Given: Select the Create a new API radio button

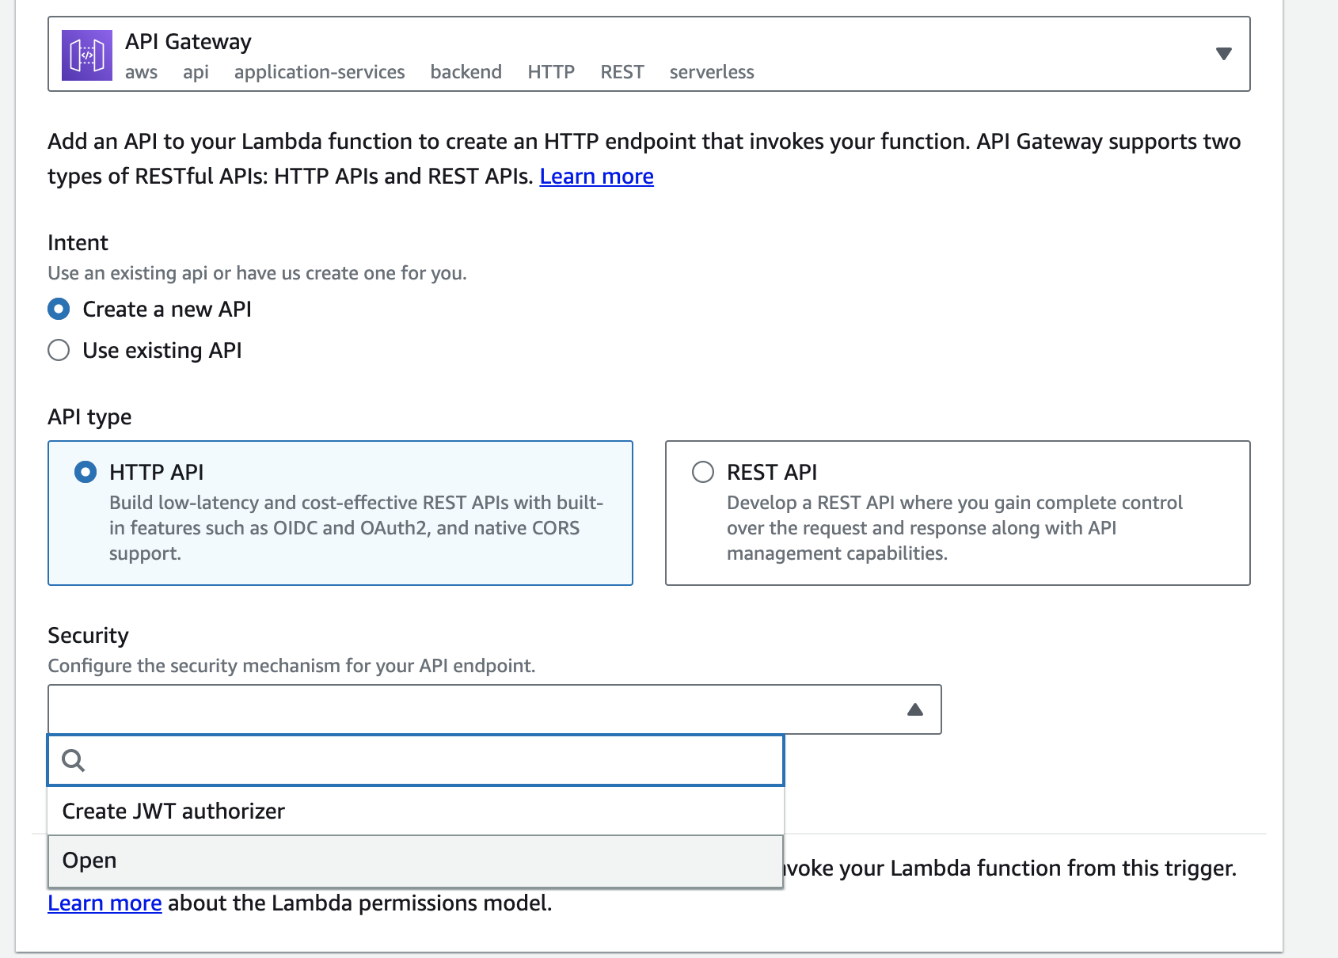Looking at the screenshot, I should (59, 309).
